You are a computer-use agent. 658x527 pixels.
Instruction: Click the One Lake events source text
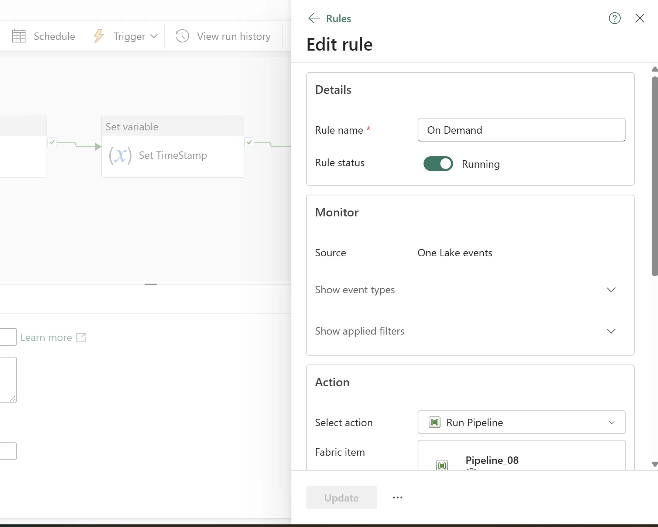[455, 253]
